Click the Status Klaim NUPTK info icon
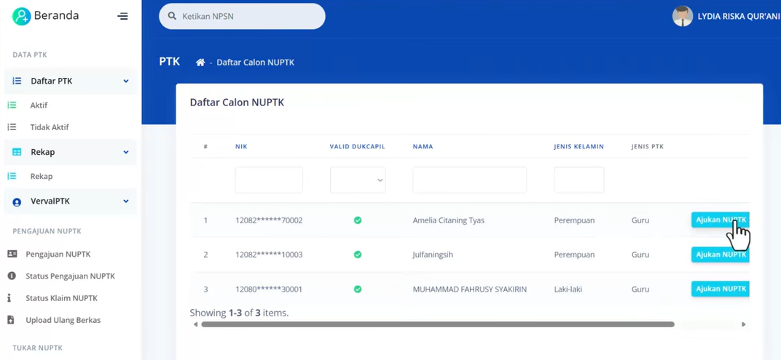781x360 pixels. pyautogui.click(x=9, y=298)
